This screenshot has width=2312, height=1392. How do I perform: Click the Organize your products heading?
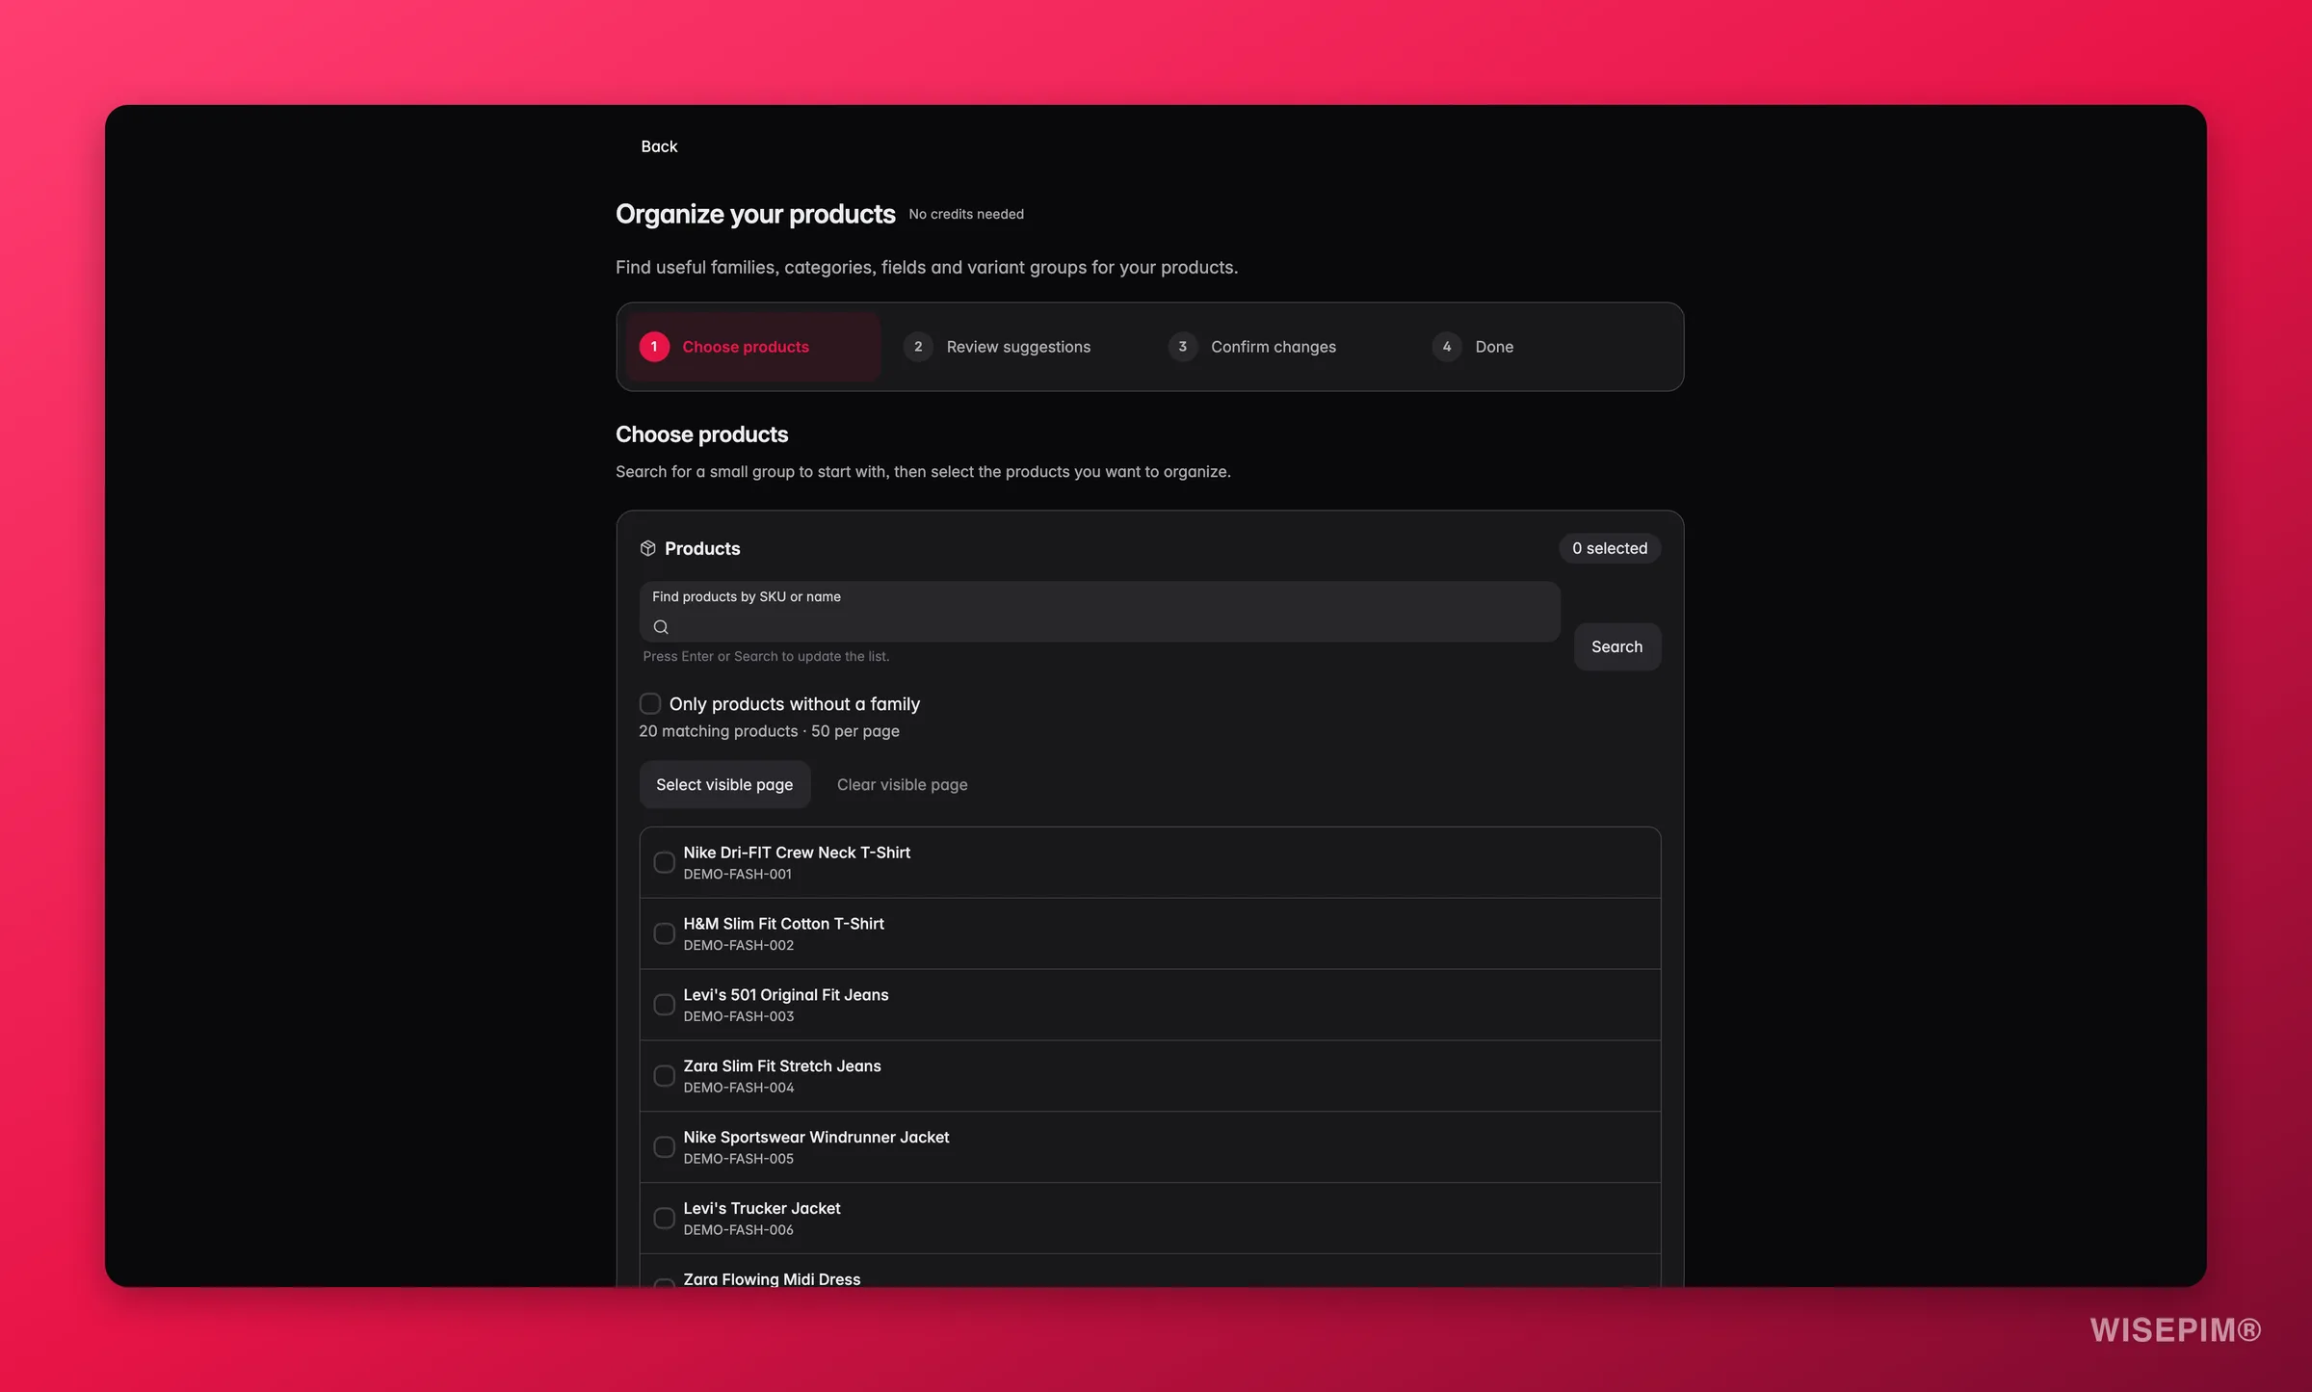point(755,214)
